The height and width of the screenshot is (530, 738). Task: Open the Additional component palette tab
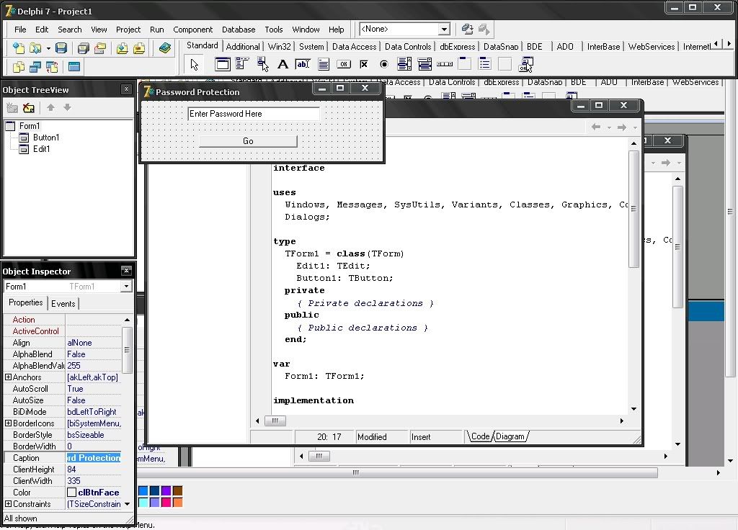click(243, 47)
